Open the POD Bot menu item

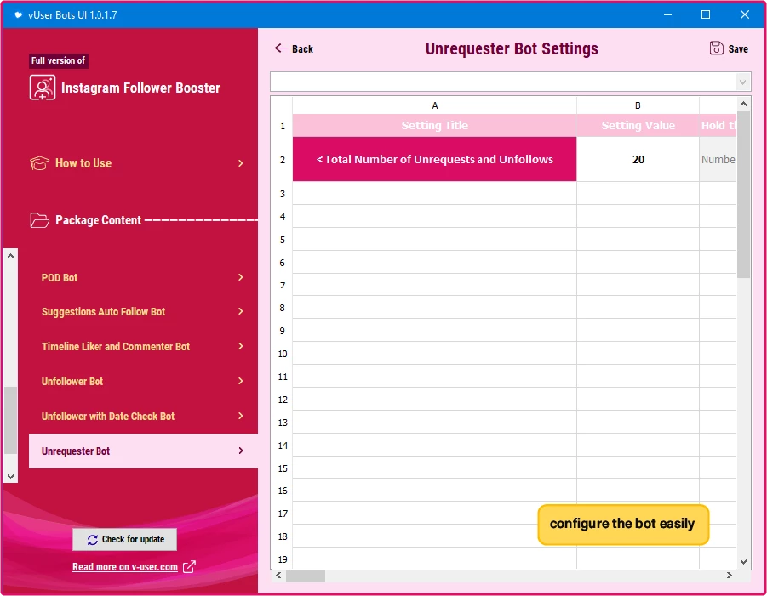(143, 277)
